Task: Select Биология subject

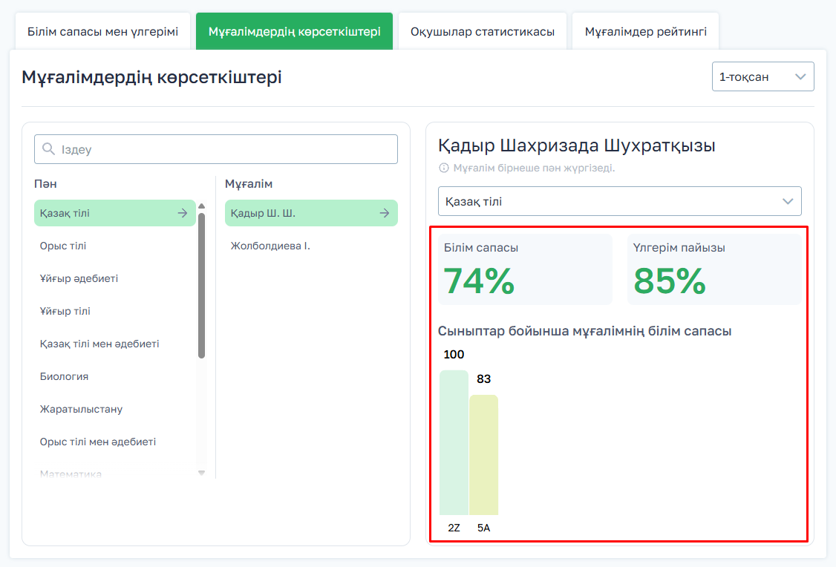Action: [x=64, y=376]
